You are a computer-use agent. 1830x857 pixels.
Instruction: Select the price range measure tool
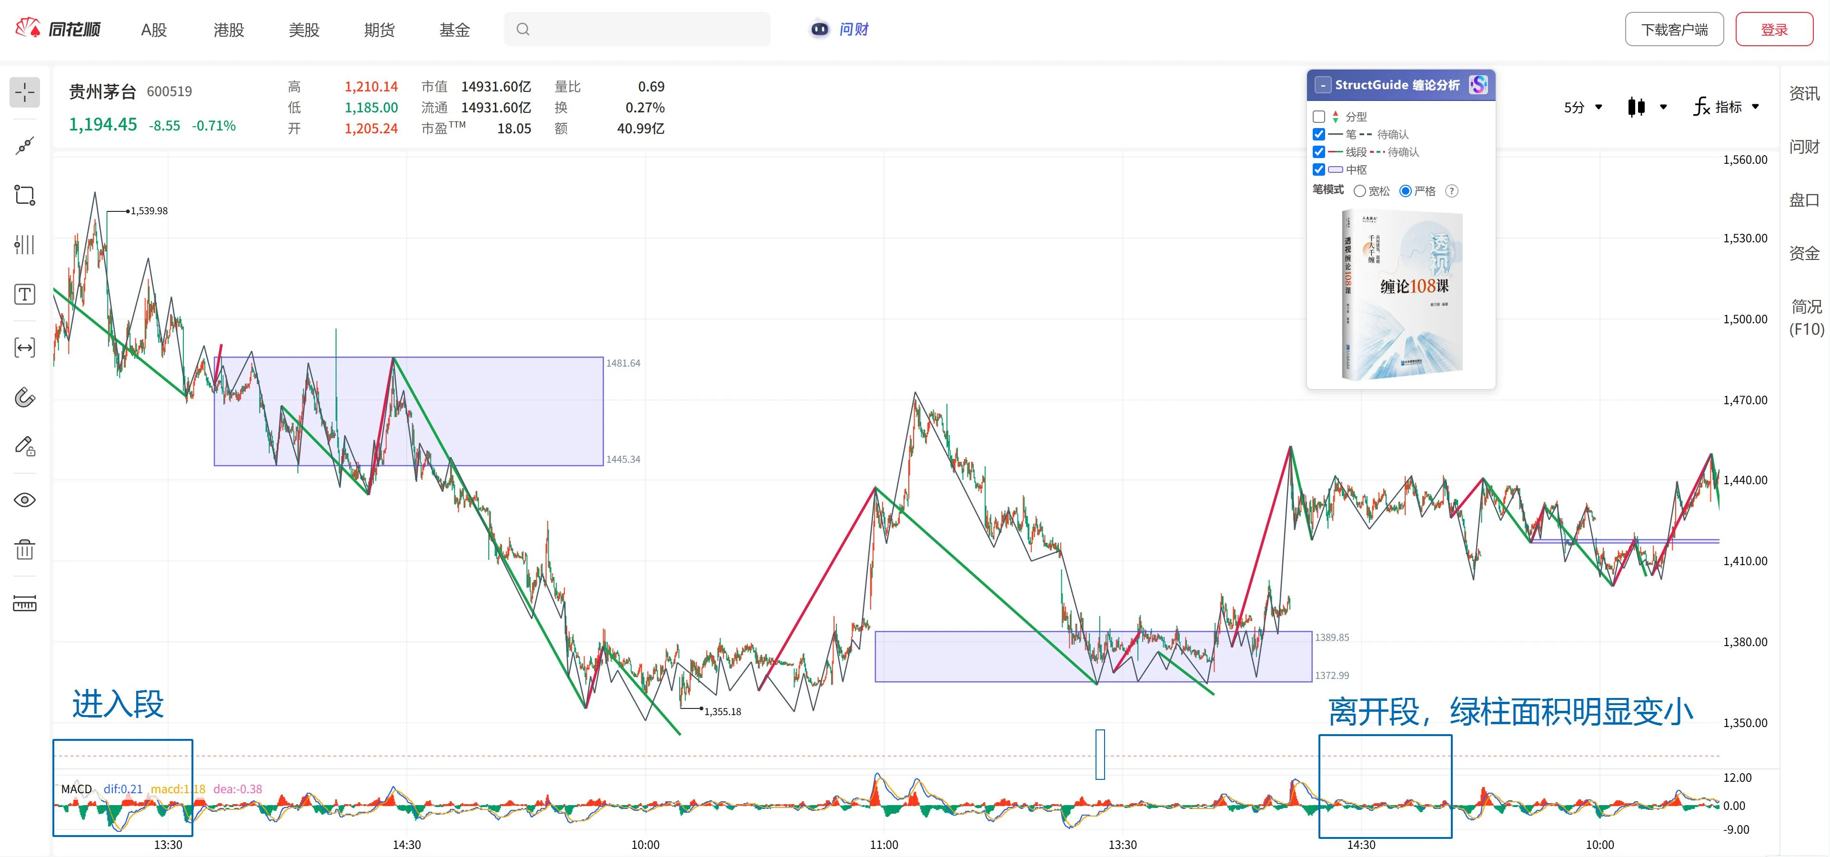point(25,347)
